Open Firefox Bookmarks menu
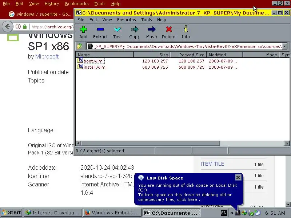 [77, 4]
